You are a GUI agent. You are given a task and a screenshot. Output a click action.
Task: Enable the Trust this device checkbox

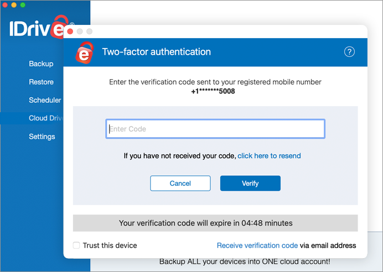(76, 245)
